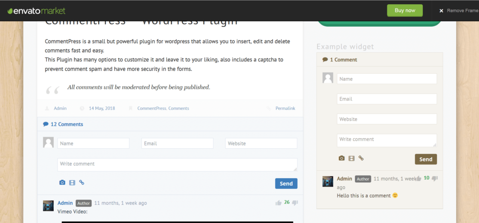Click the moderation notice blockquote text

[x=139, y=87]
